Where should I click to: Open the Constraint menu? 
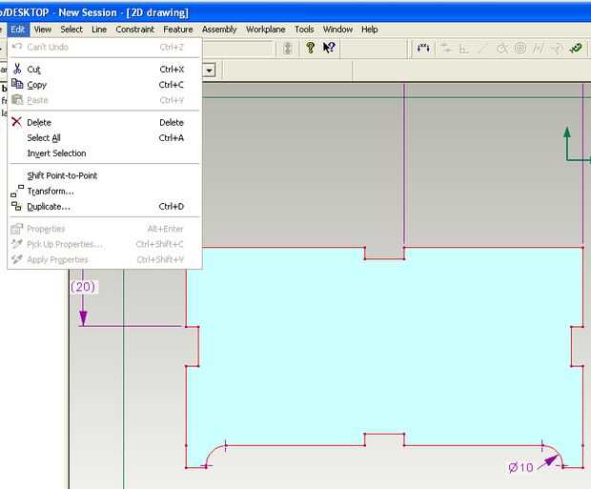(x=135, y=30)
